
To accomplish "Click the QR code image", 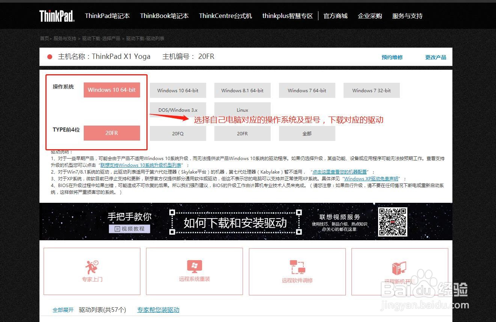I will [x=393, y=222].
